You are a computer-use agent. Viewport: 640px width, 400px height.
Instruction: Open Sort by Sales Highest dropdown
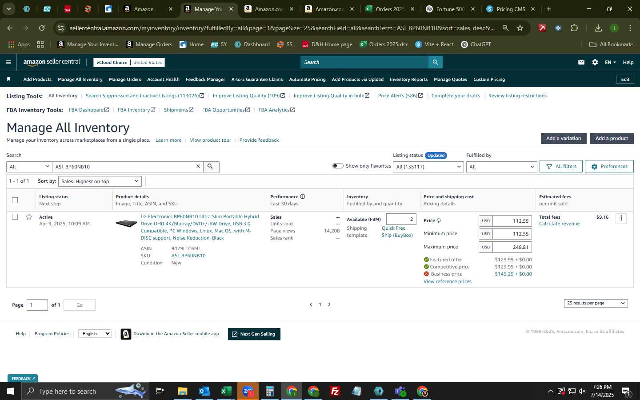[x=100, y=181]
